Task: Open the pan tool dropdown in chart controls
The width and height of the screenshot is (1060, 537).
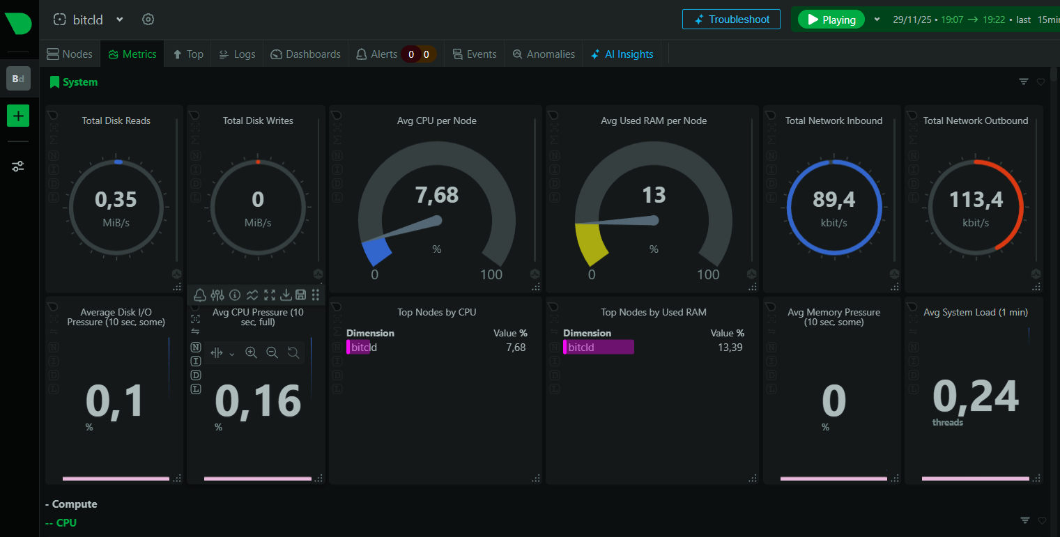Action: pyautogui.click(x=232, y=354)
